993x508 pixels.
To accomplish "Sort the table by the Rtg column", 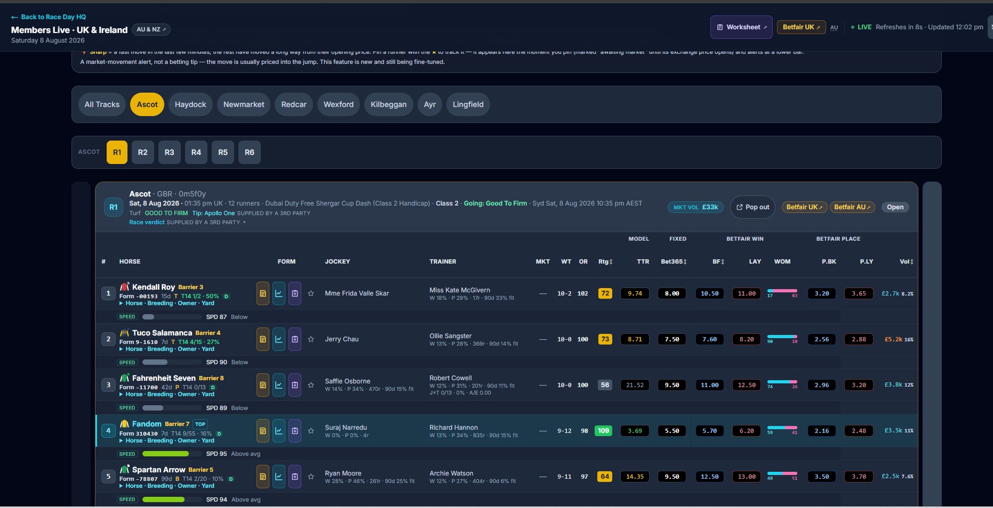I will coord(605,261).
